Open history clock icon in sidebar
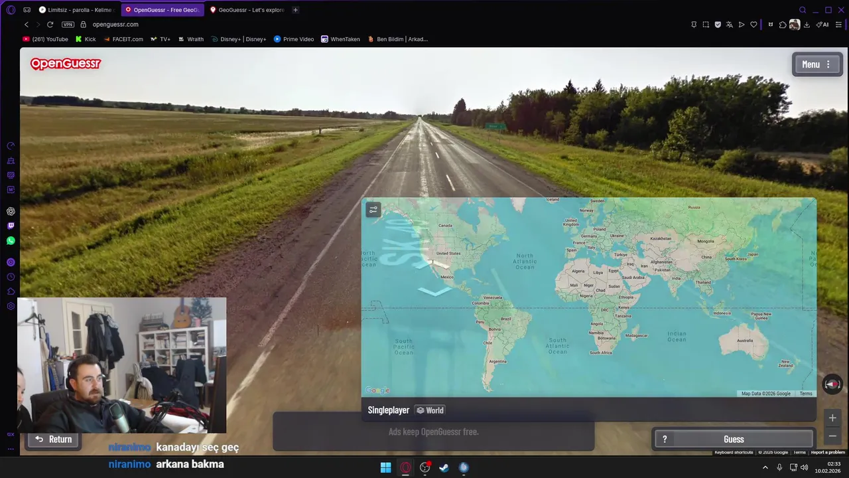This screenshot has width=849, height=478. [x=11, y=277]
